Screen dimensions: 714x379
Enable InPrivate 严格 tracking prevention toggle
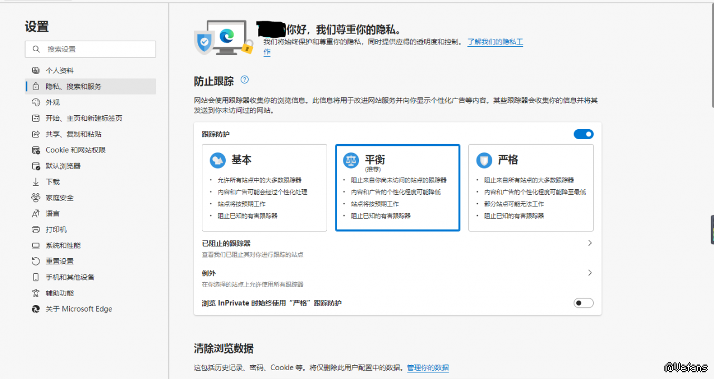pos(583,303)
